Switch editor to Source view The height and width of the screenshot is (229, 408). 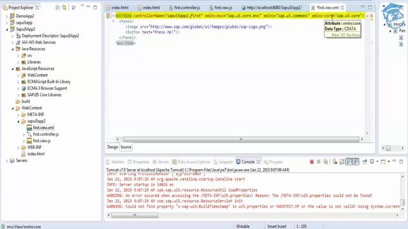(x=126, y=147)
